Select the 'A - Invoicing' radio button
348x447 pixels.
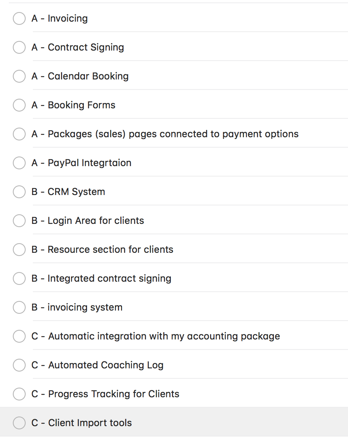pos(19,18)
